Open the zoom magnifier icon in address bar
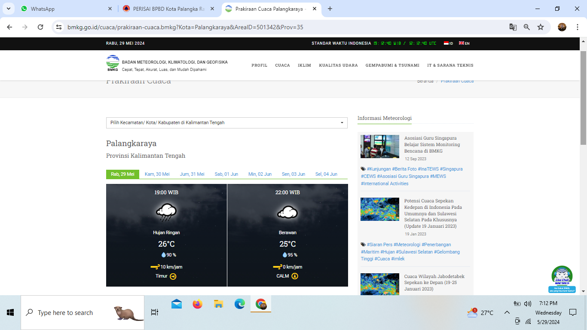The width and height of the screenshot is (587, 330). point(527,27)
